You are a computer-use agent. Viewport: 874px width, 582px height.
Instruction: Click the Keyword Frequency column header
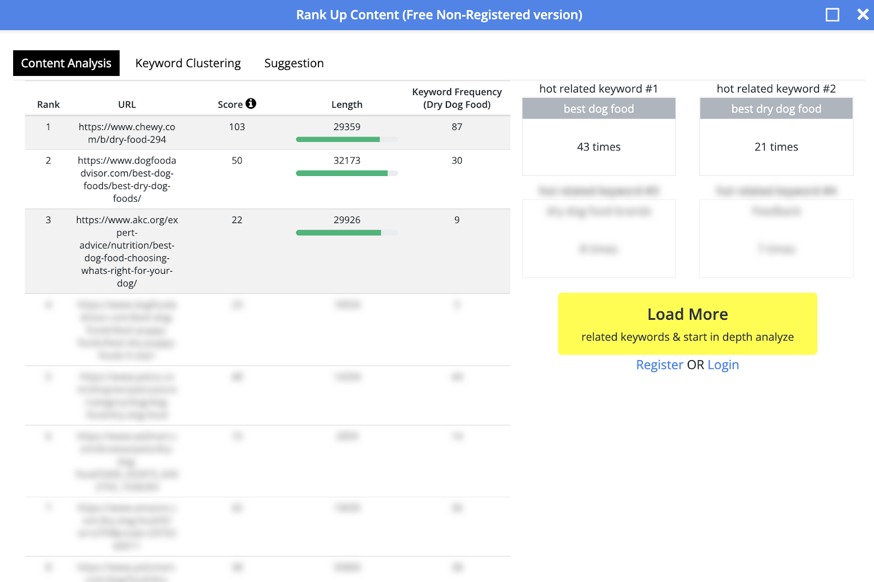click(457, 98)
